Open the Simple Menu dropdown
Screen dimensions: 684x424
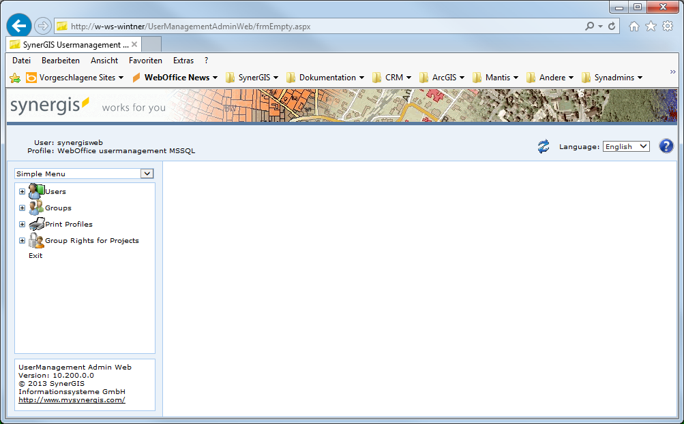[83, 174]
